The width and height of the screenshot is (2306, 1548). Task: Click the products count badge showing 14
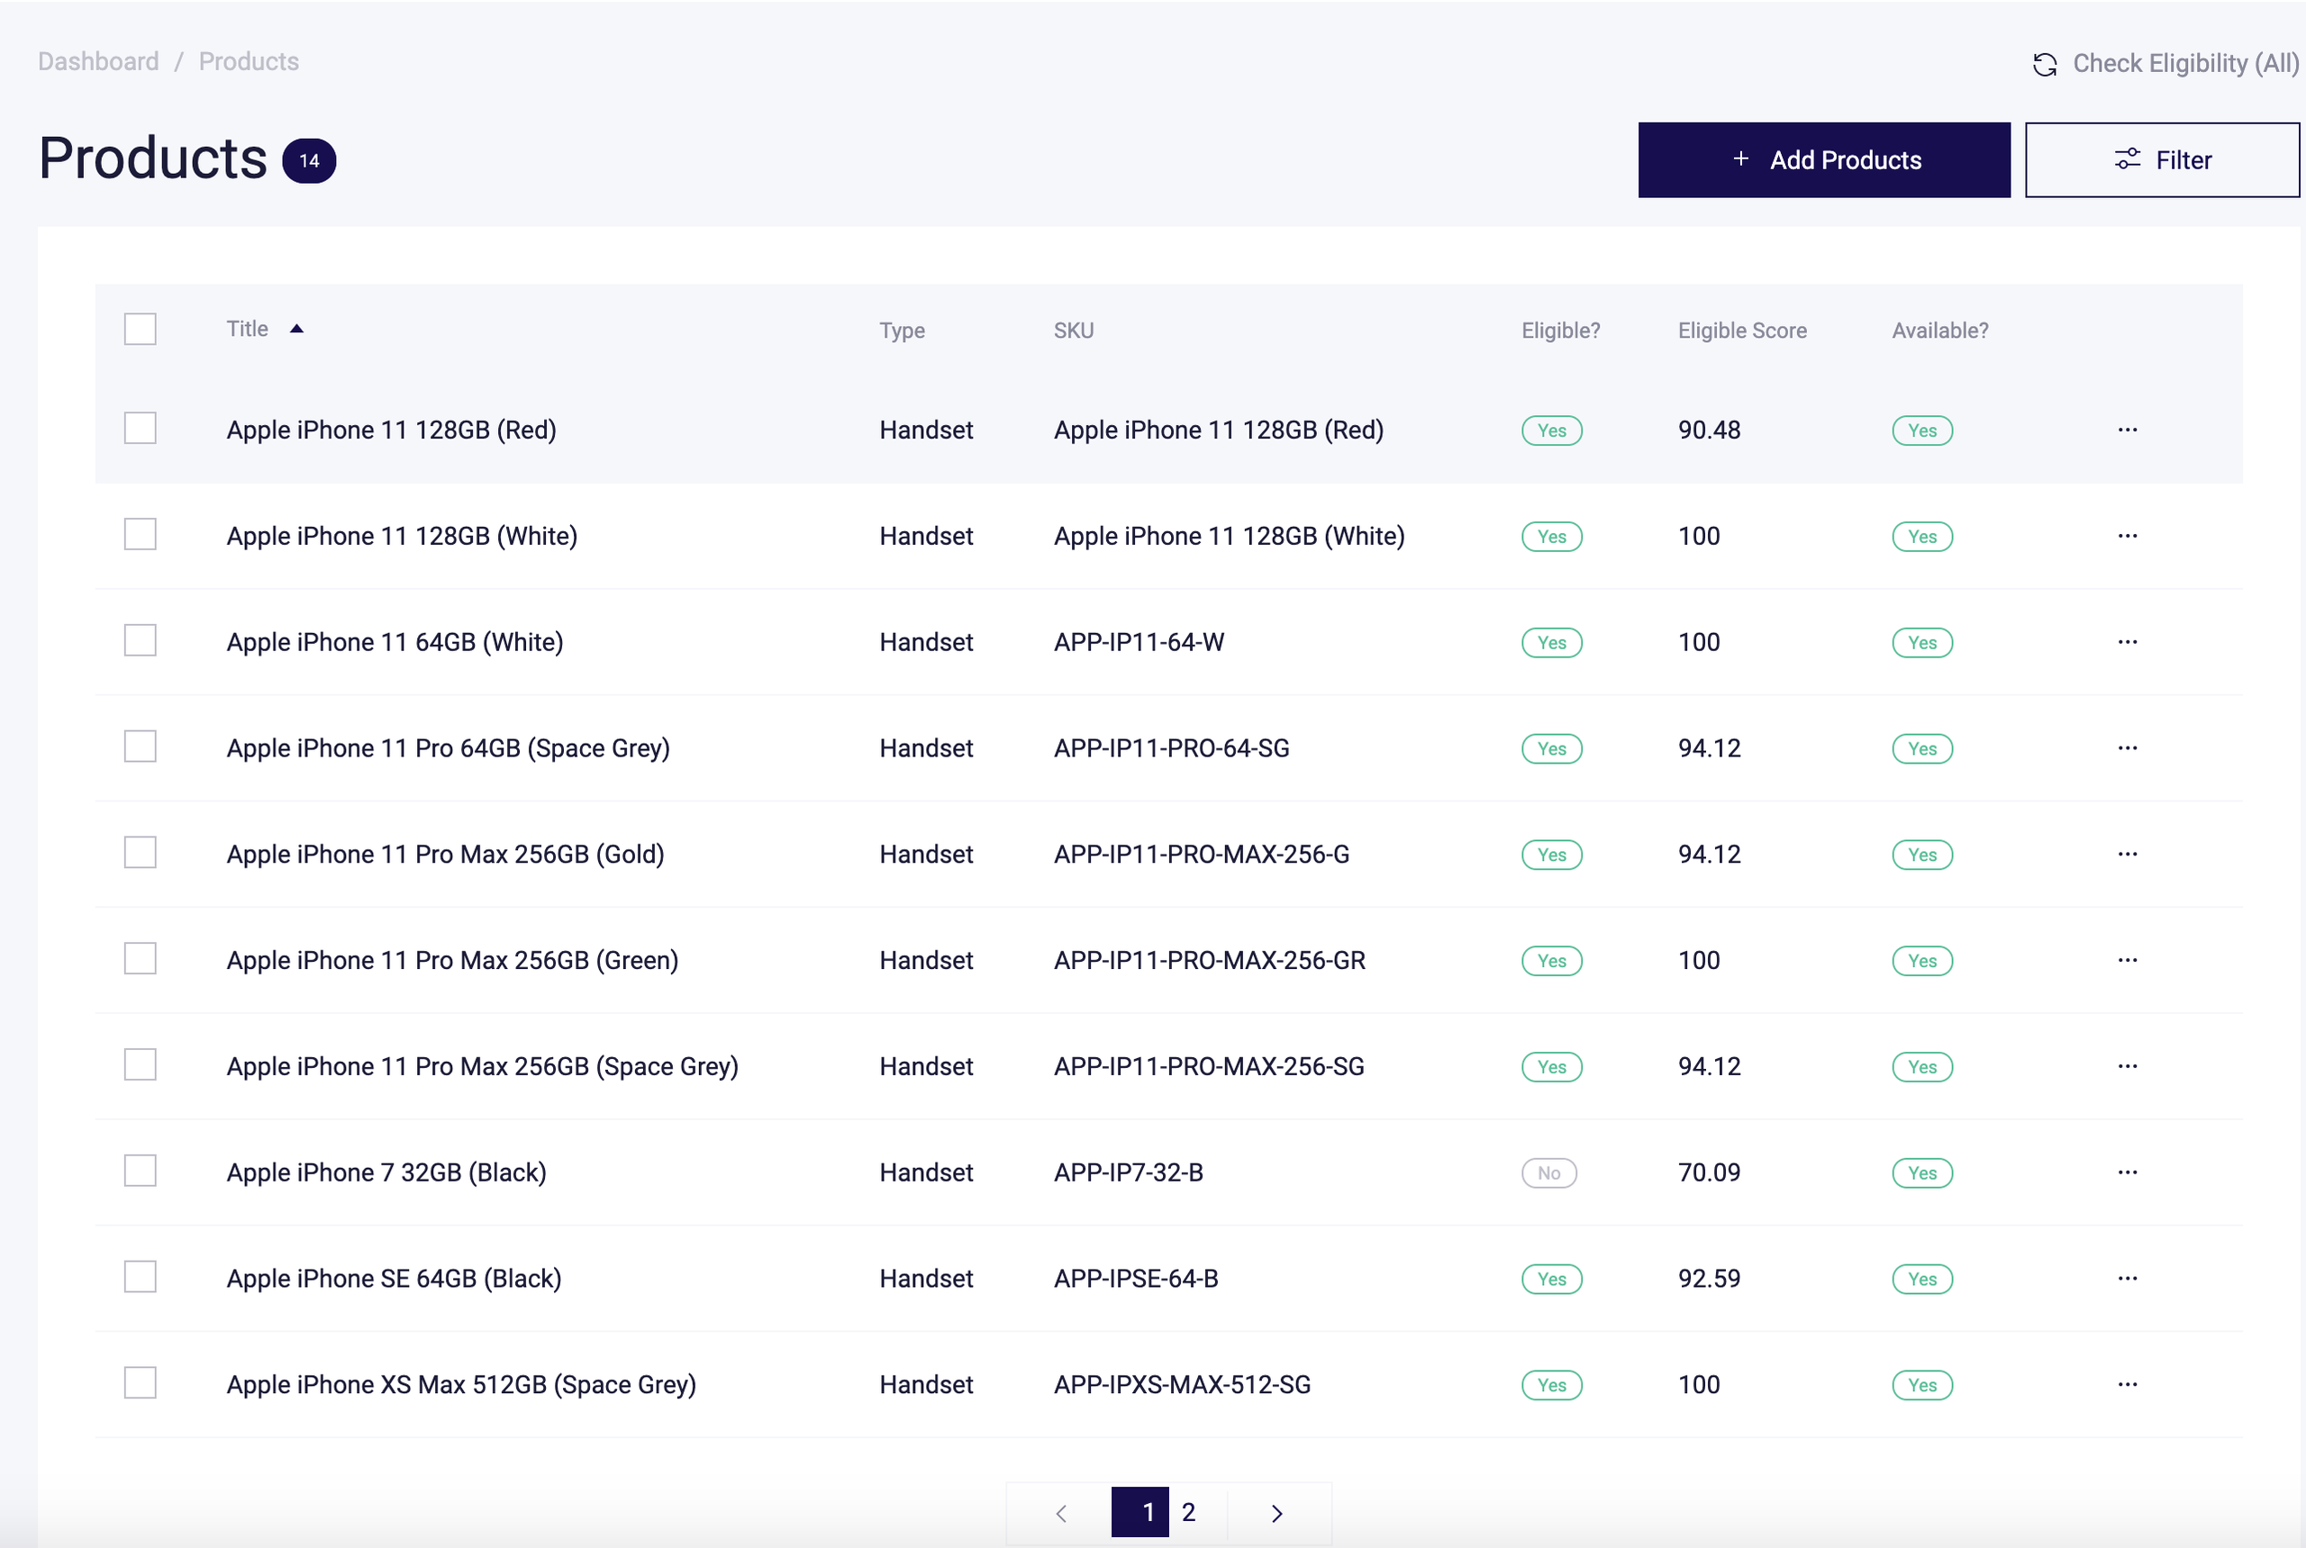click(x=309, y=161)
